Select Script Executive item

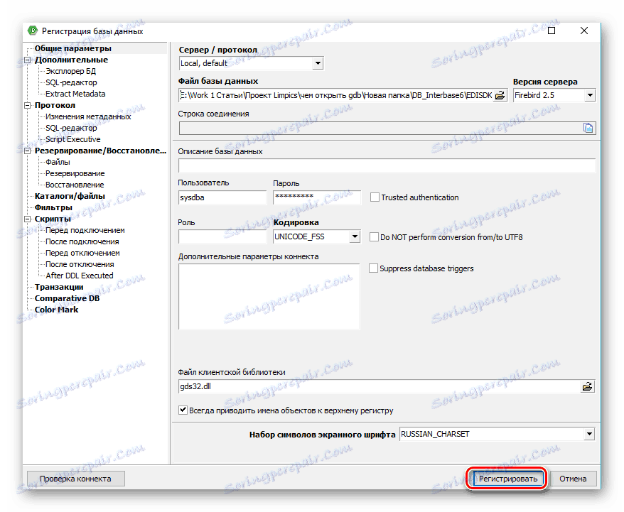[72, 139]
